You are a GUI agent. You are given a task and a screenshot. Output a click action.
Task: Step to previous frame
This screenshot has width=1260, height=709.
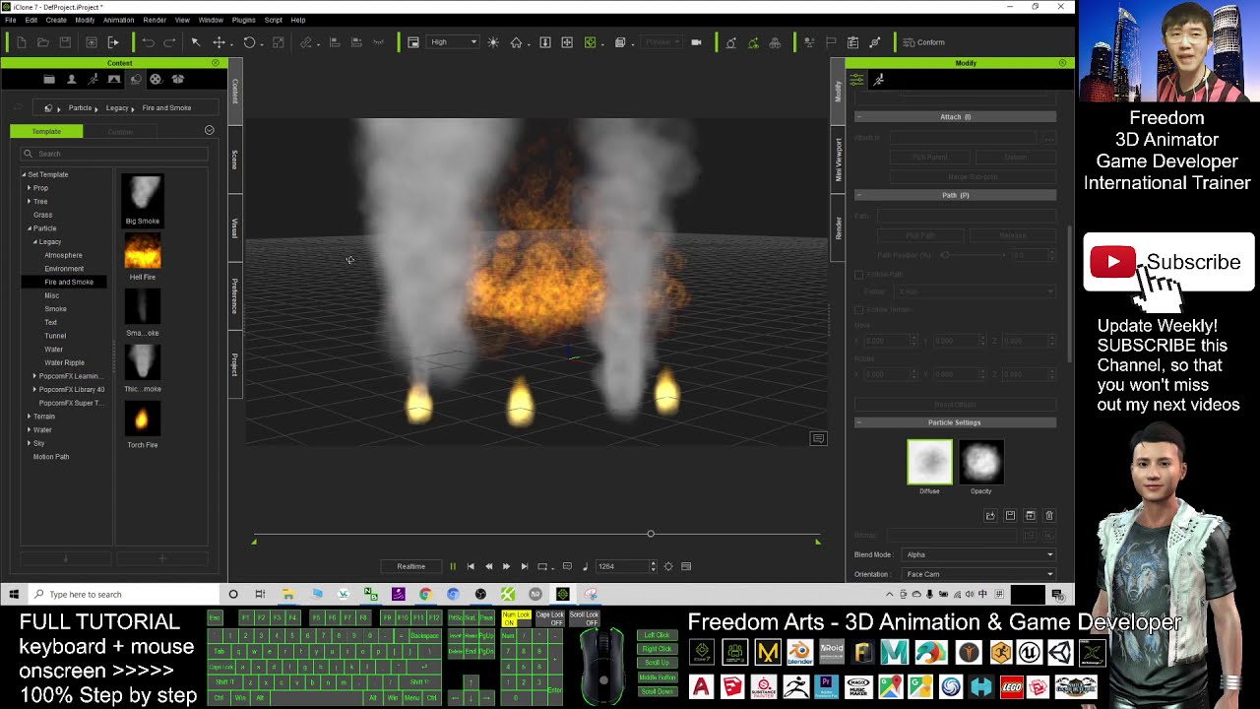point(488,566)
